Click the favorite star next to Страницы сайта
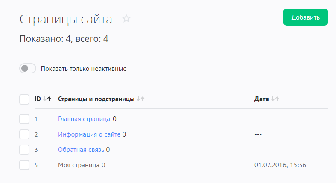 click(x=126, y=18)
